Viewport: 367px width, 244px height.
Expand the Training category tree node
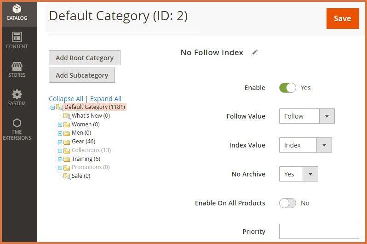[x=60, y=159]
